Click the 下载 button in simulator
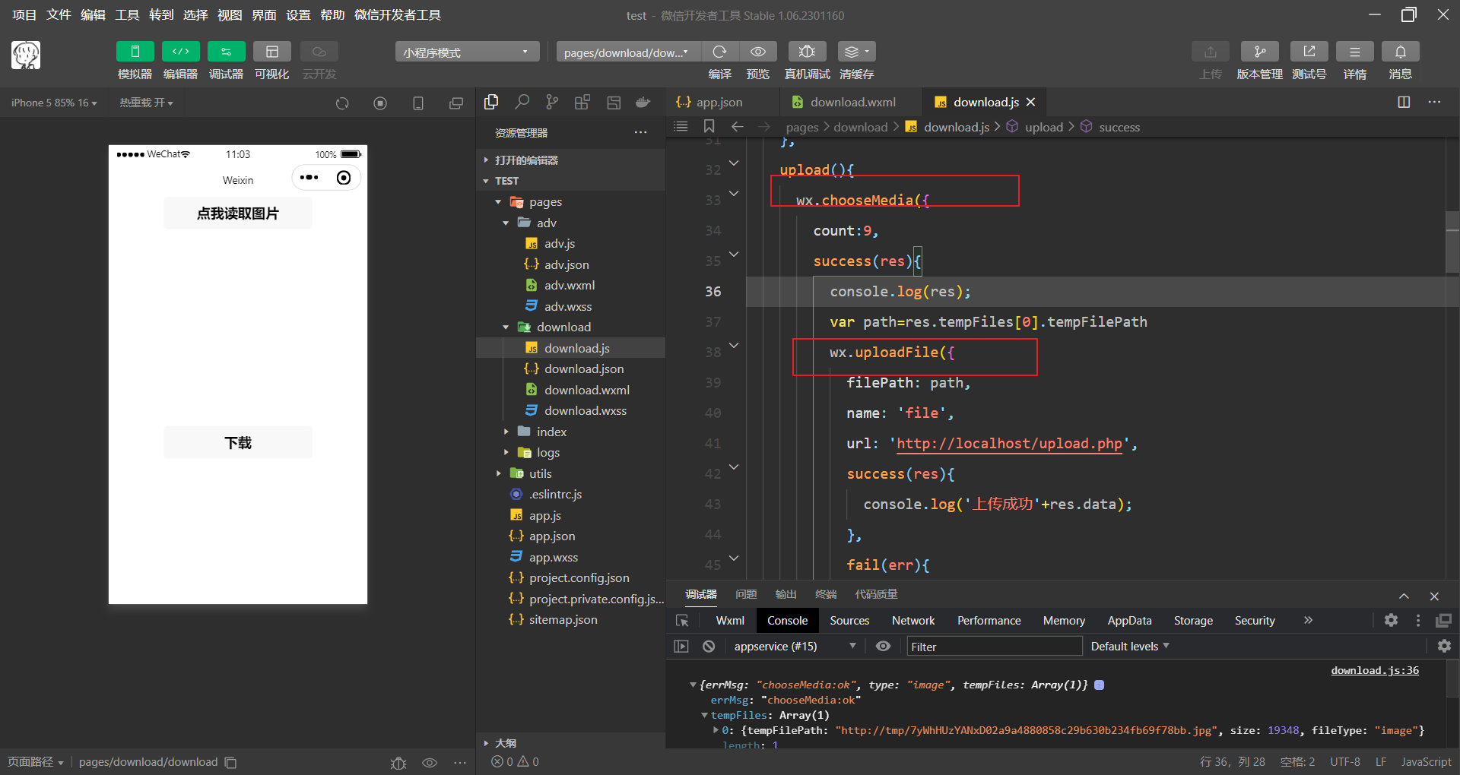Screen dimensions: 1460x775 tap(238, 443)
